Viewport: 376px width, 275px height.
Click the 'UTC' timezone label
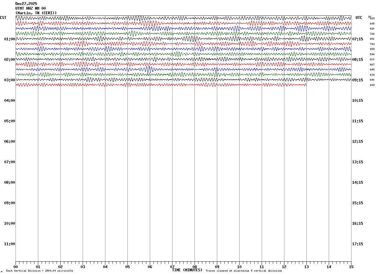tap(359, 18)
